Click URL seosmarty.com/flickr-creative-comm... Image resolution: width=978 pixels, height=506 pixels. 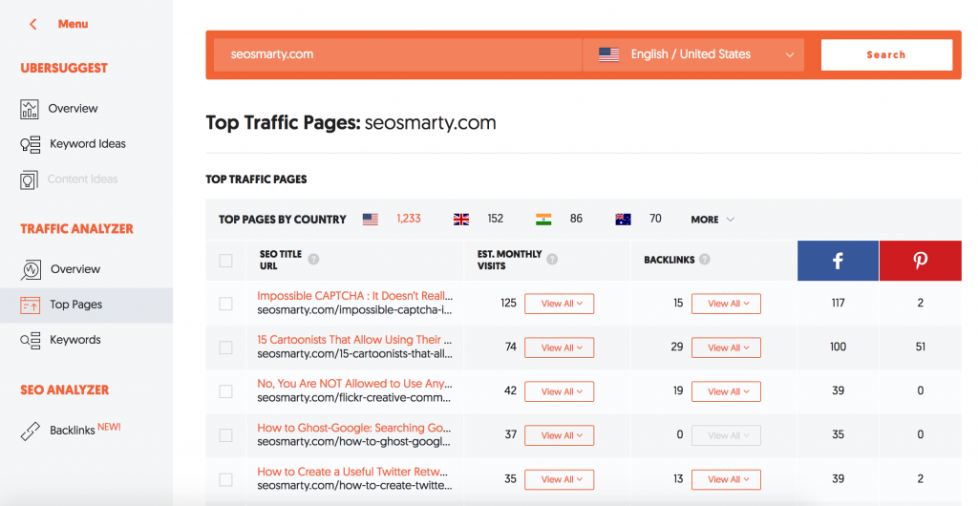click(x=354, y=397)
